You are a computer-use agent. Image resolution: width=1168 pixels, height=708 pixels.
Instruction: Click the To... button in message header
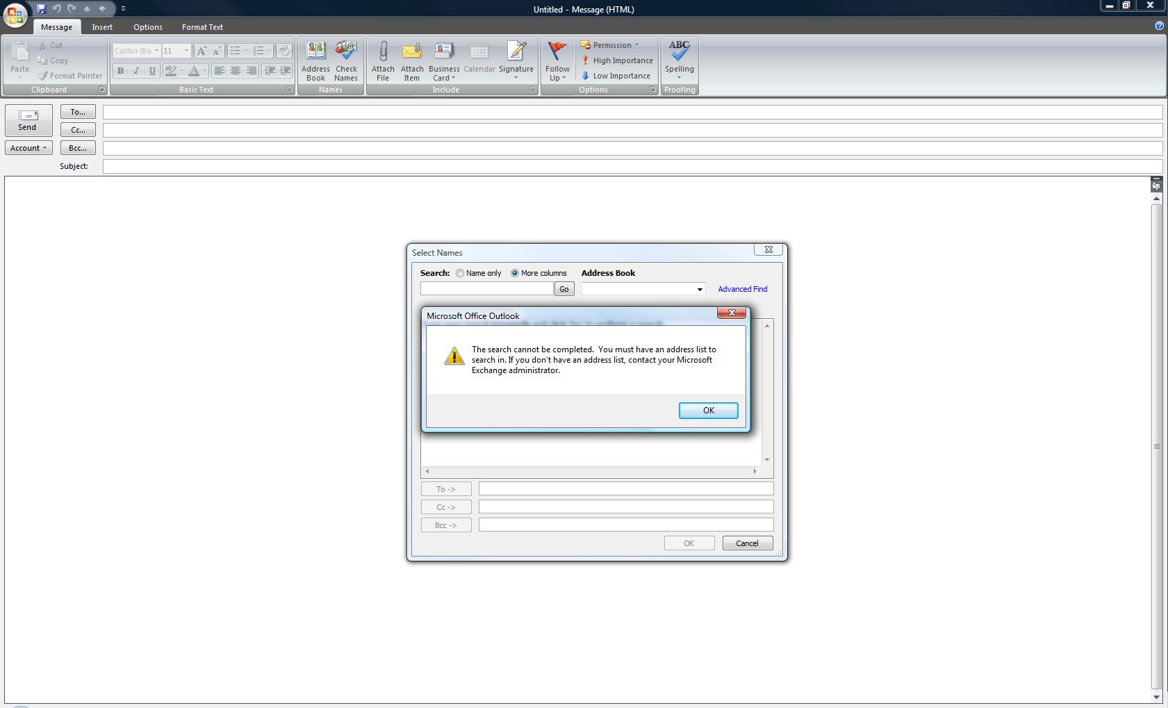click(78, 112)
